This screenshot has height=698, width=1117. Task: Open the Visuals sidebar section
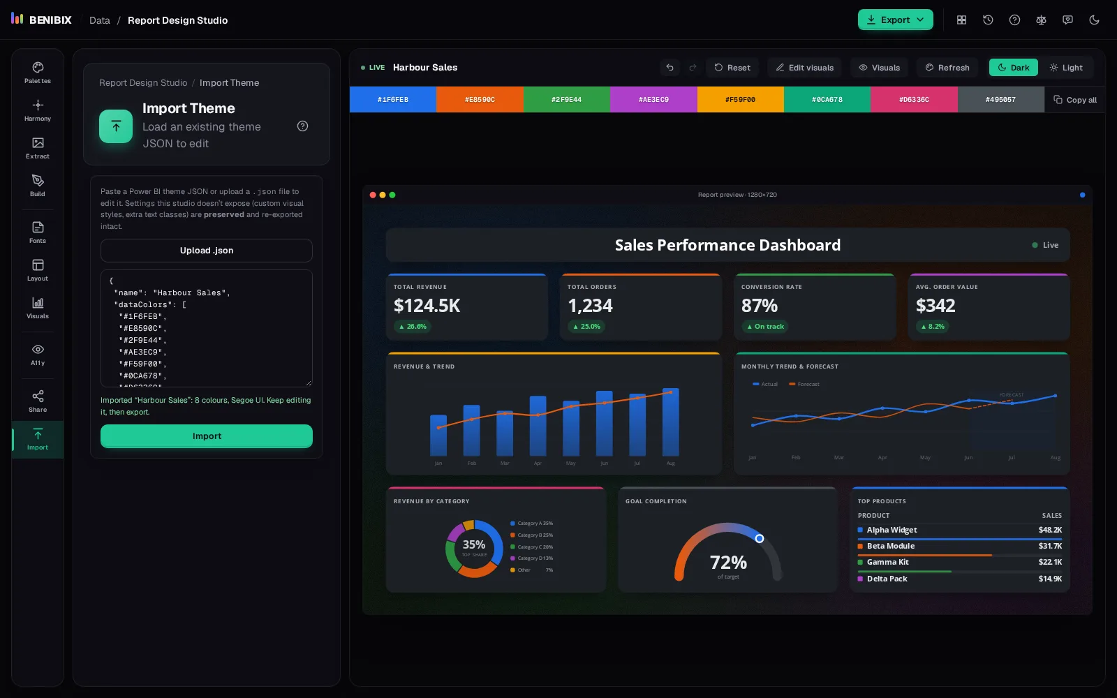pyautogui.click(x=38, y=308)
